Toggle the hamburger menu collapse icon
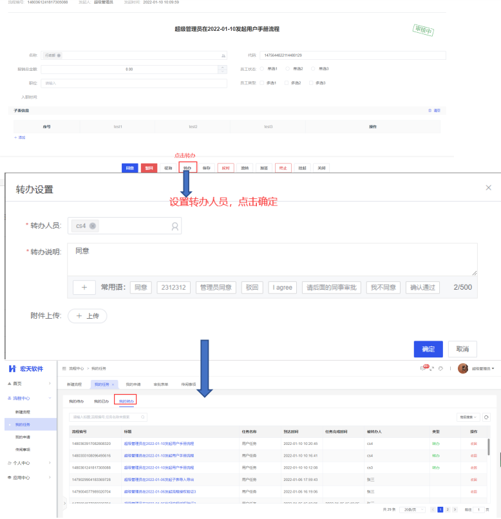The image size is (501, 519). 64,368
